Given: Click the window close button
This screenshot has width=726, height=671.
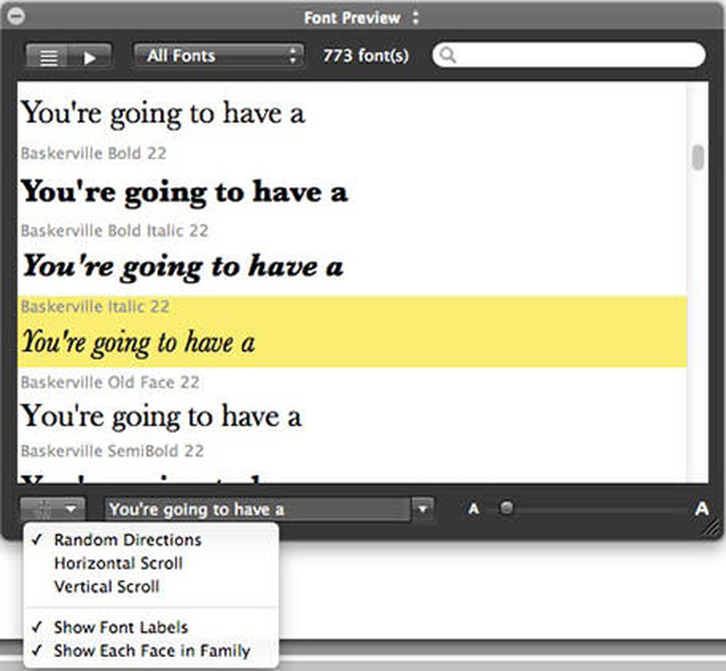Looking at the screenshot, I should click(x=16, y=16).
